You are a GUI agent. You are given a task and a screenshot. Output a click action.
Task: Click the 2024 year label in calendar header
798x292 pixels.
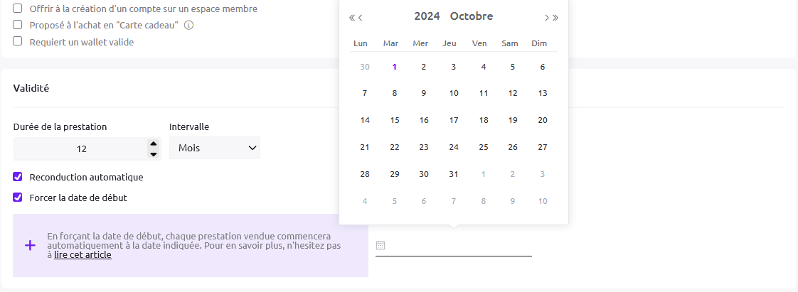click(x=427, y=16)
